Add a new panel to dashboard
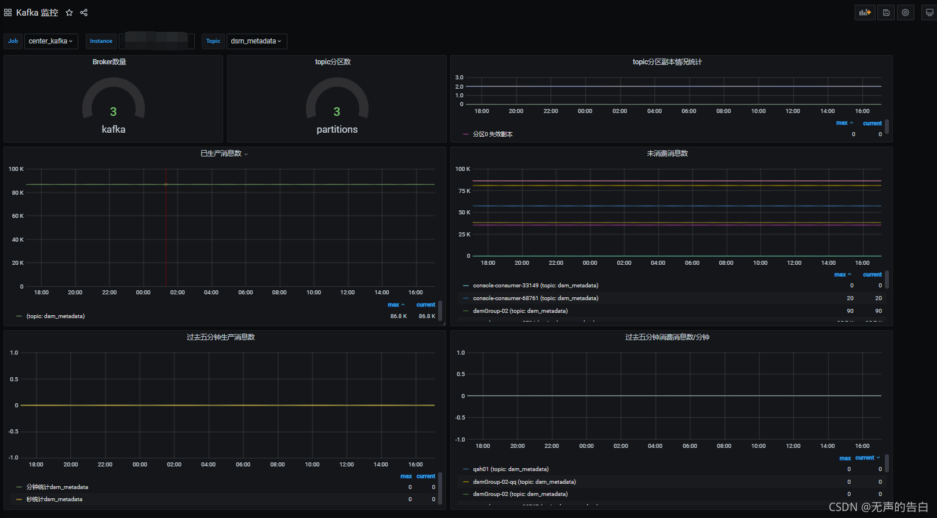The width and height of the screenshot is (937, 518). [865, 12]
